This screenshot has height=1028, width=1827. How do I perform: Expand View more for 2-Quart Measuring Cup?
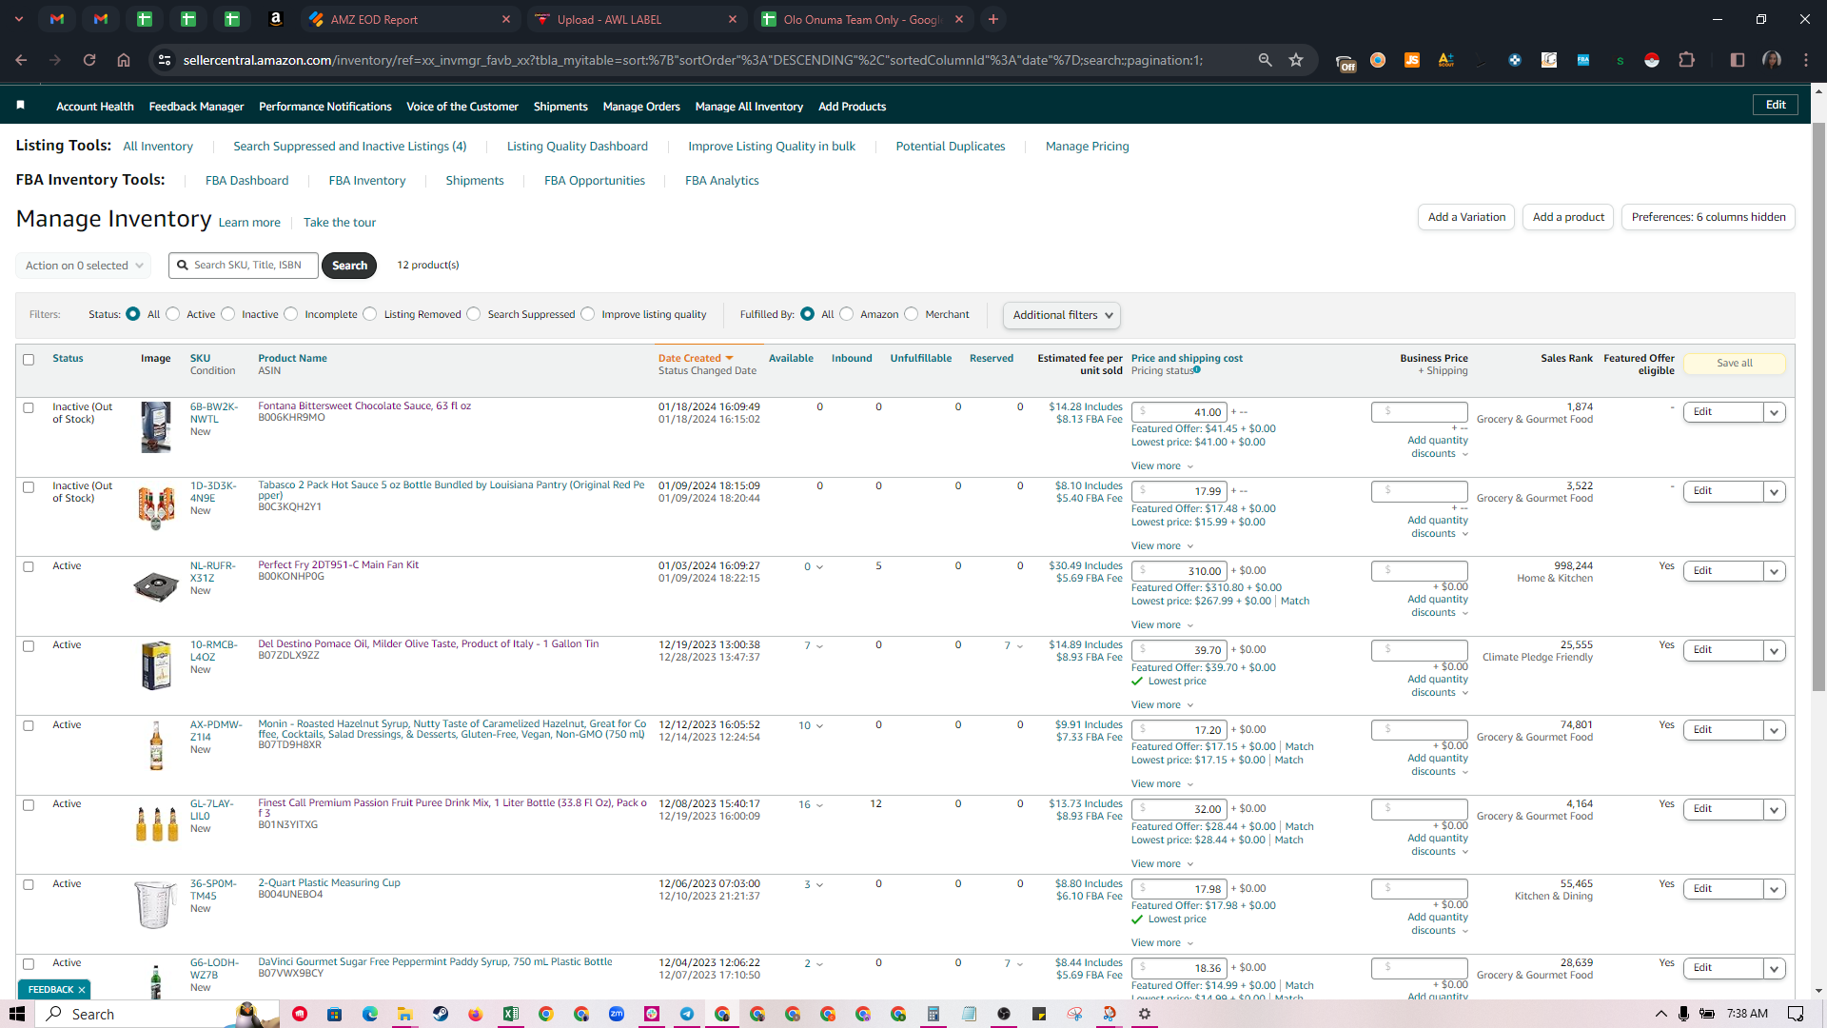click(x=1162, y=942)
